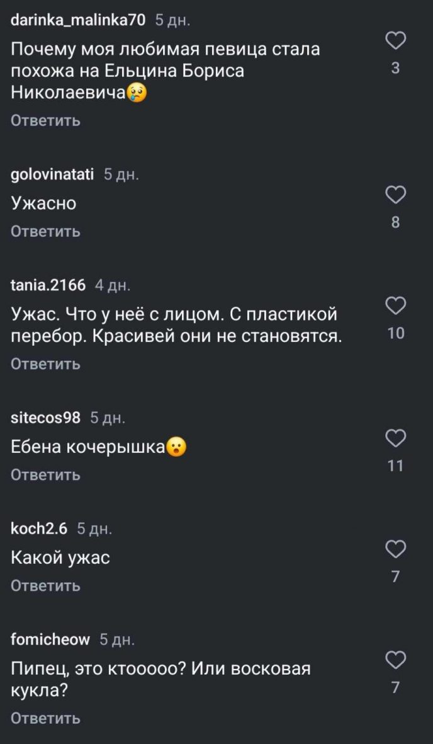
Task: Select the comment text about восковая кукла
Action: pos(160,679)
